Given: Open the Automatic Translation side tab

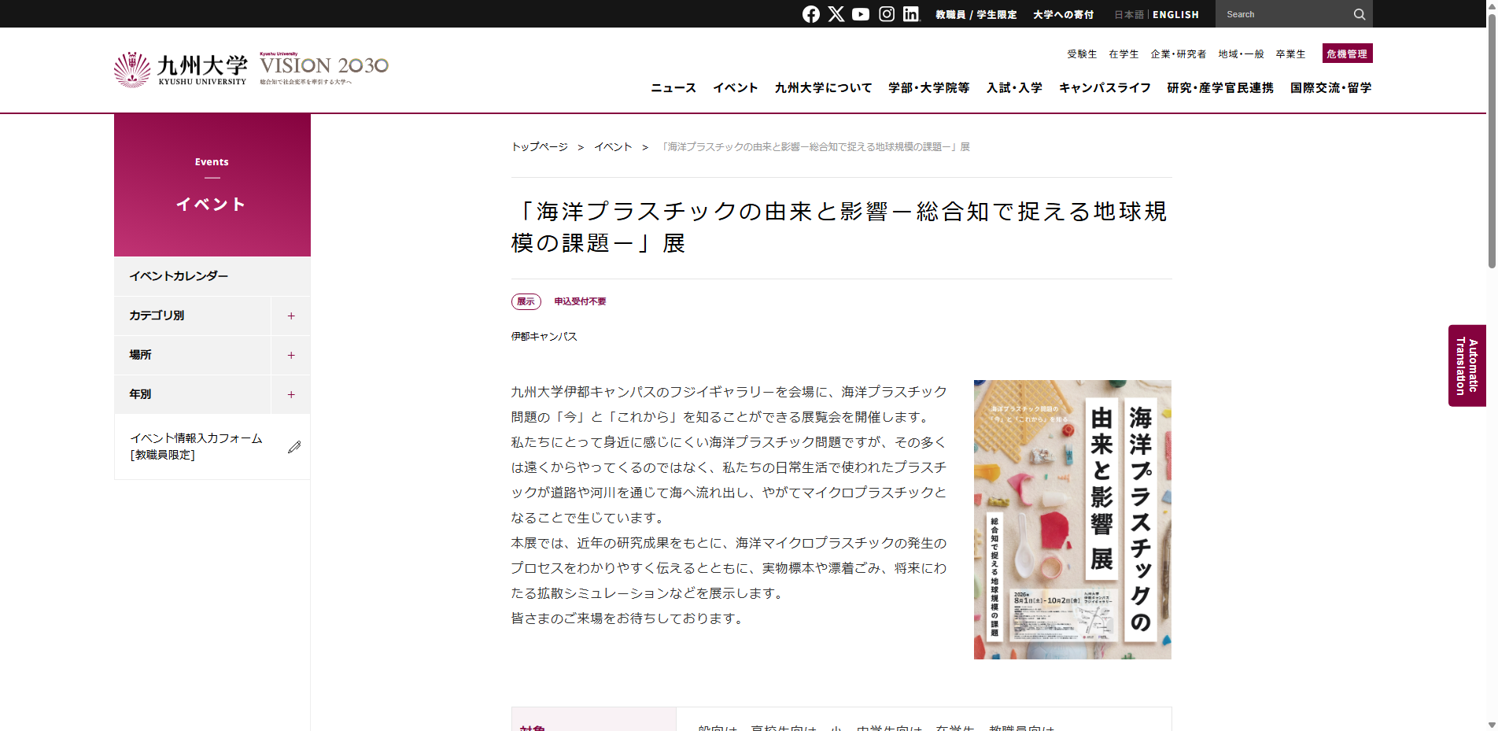Looking at the screenshot, I should click(x=1467, y=366).
